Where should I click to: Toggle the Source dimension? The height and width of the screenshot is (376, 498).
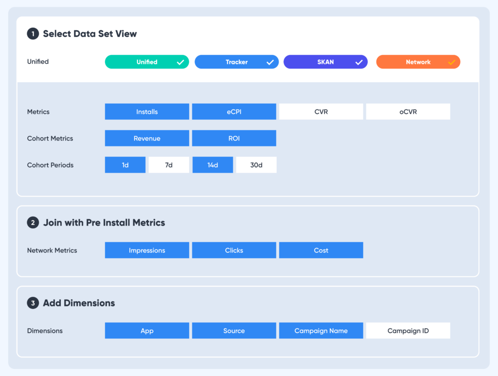[234, 331]
